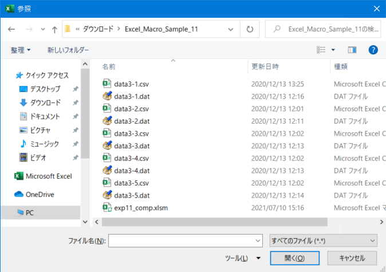Click the Back navigation arrow
Image resolution: width=386 pixels, height=272 pixels.
[11, 29]
